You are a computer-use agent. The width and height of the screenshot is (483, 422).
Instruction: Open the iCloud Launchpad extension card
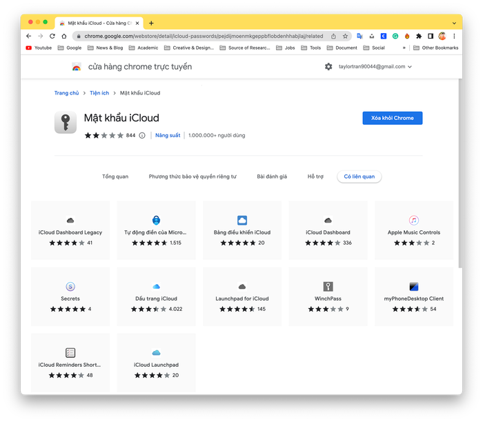(x=156, y=363)
